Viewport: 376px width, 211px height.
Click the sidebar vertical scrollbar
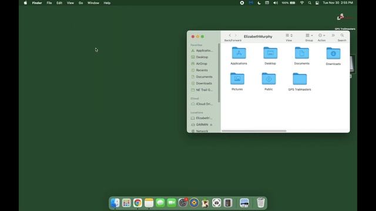pos(219,73)
